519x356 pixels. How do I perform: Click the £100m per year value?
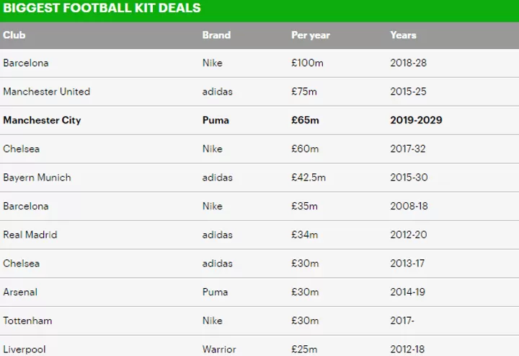click(307, 63)
